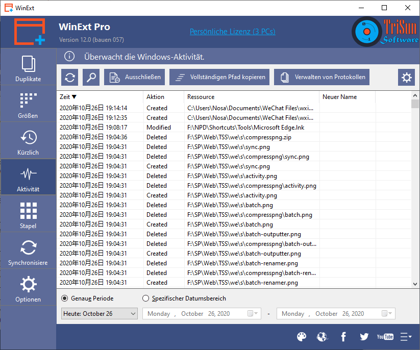Viewport: 420px width, 350px height.
Task: Open the Facebook page icon
Action: 343,337
